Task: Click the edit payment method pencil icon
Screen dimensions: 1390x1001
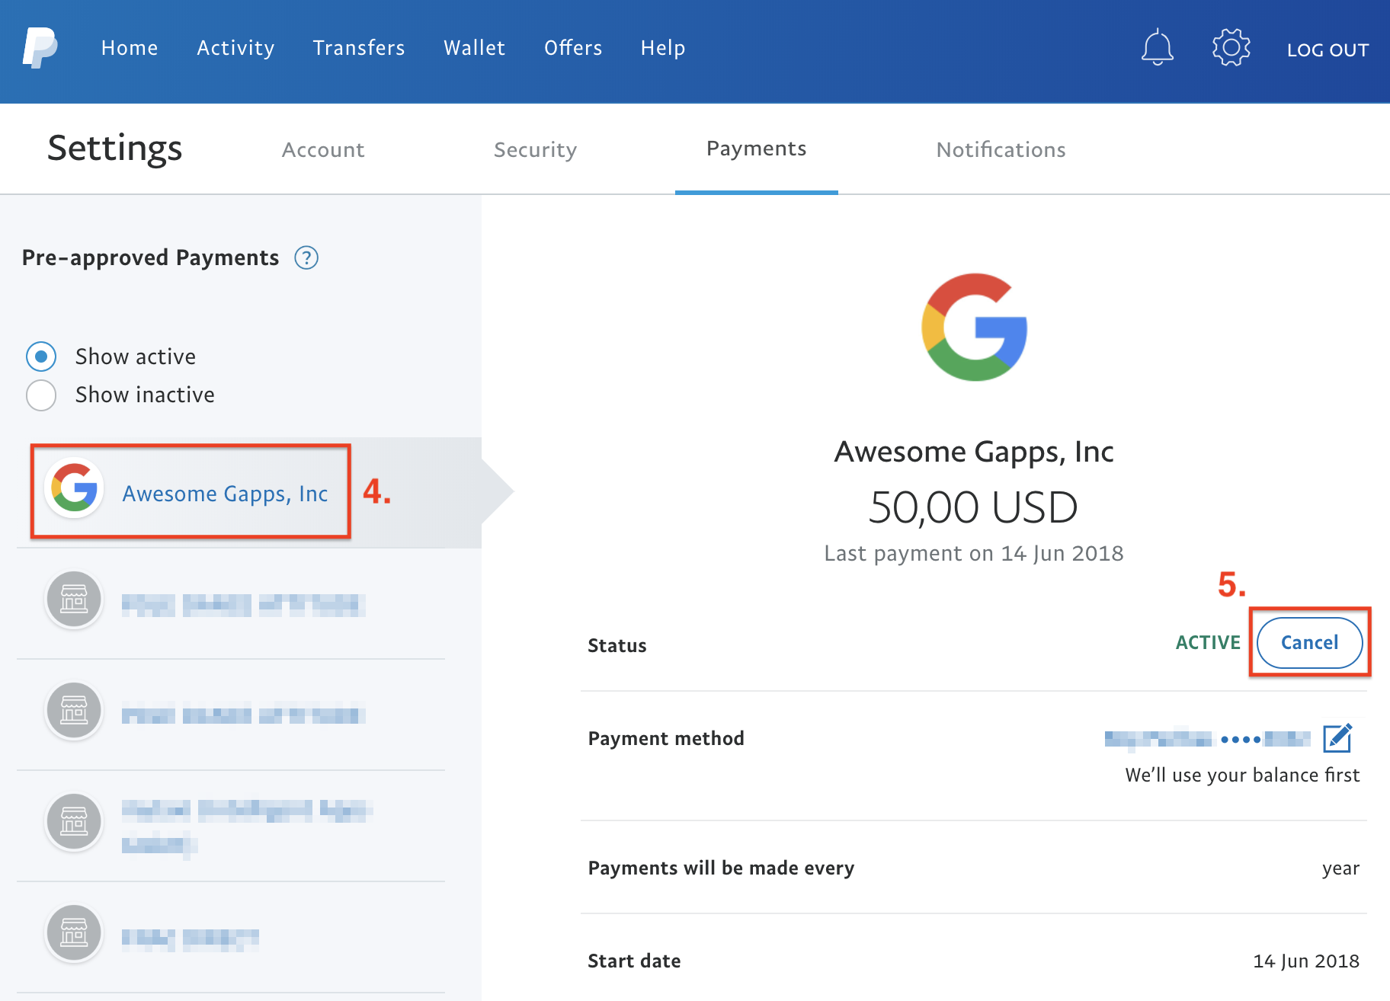Action: tap(1337, 737)
